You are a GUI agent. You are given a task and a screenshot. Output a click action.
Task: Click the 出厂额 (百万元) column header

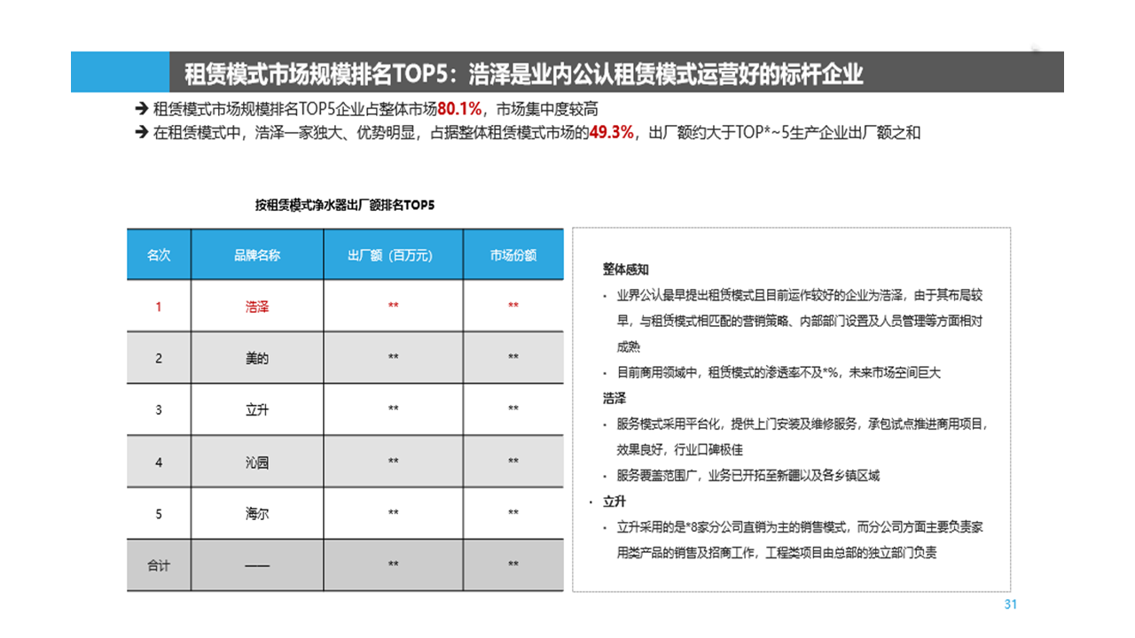pyautogui.click(x=393, y=255)
